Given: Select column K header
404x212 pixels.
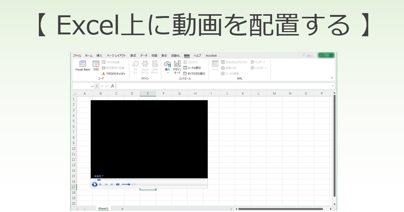Looking at the screenshot, I should click(243, 93).
